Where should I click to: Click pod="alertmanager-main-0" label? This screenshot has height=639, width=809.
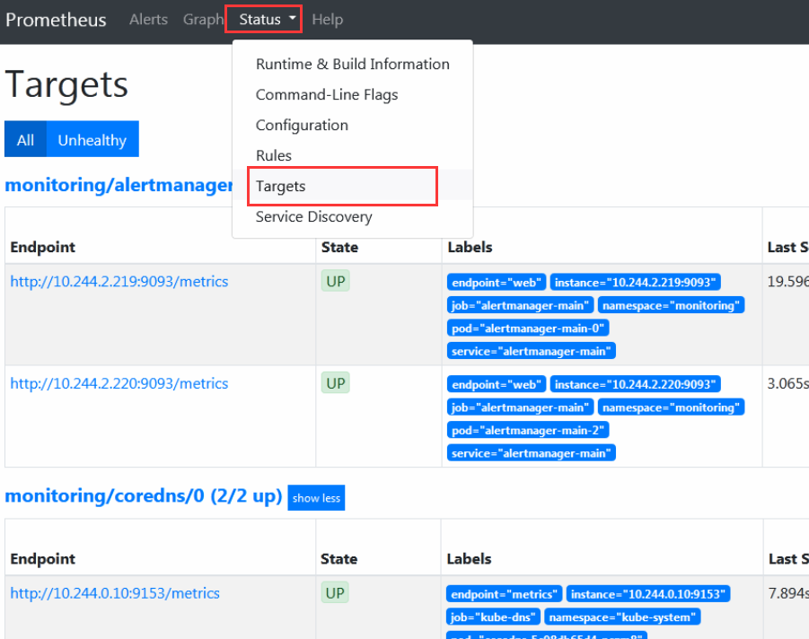(x=528, y=328)
